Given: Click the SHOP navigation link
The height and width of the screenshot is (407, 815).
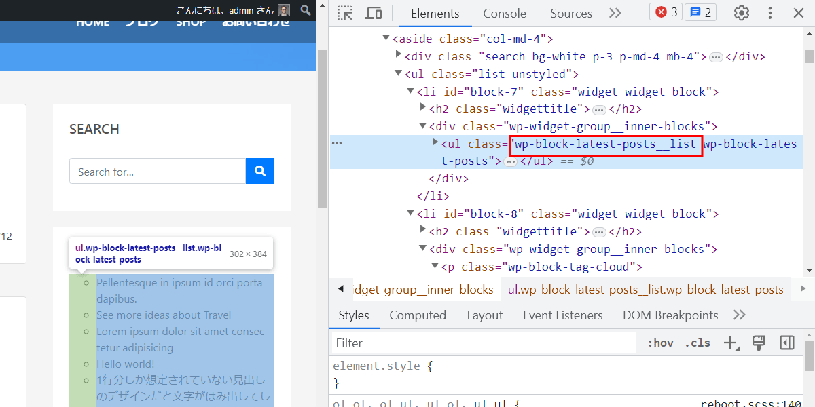Looking at the screenshot, I should tap(191, 22).
